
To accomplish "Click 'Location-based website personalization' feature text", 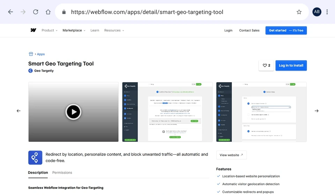I will 251,176.
